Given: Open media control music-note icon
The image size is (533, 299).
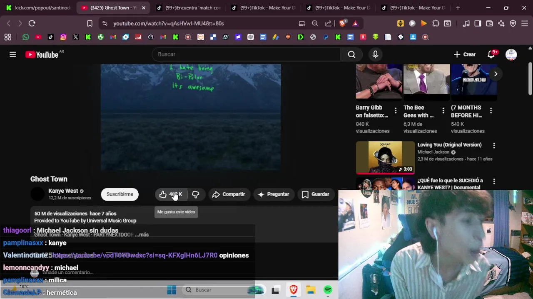Looking at the screenshot, I should pos(466,24).
